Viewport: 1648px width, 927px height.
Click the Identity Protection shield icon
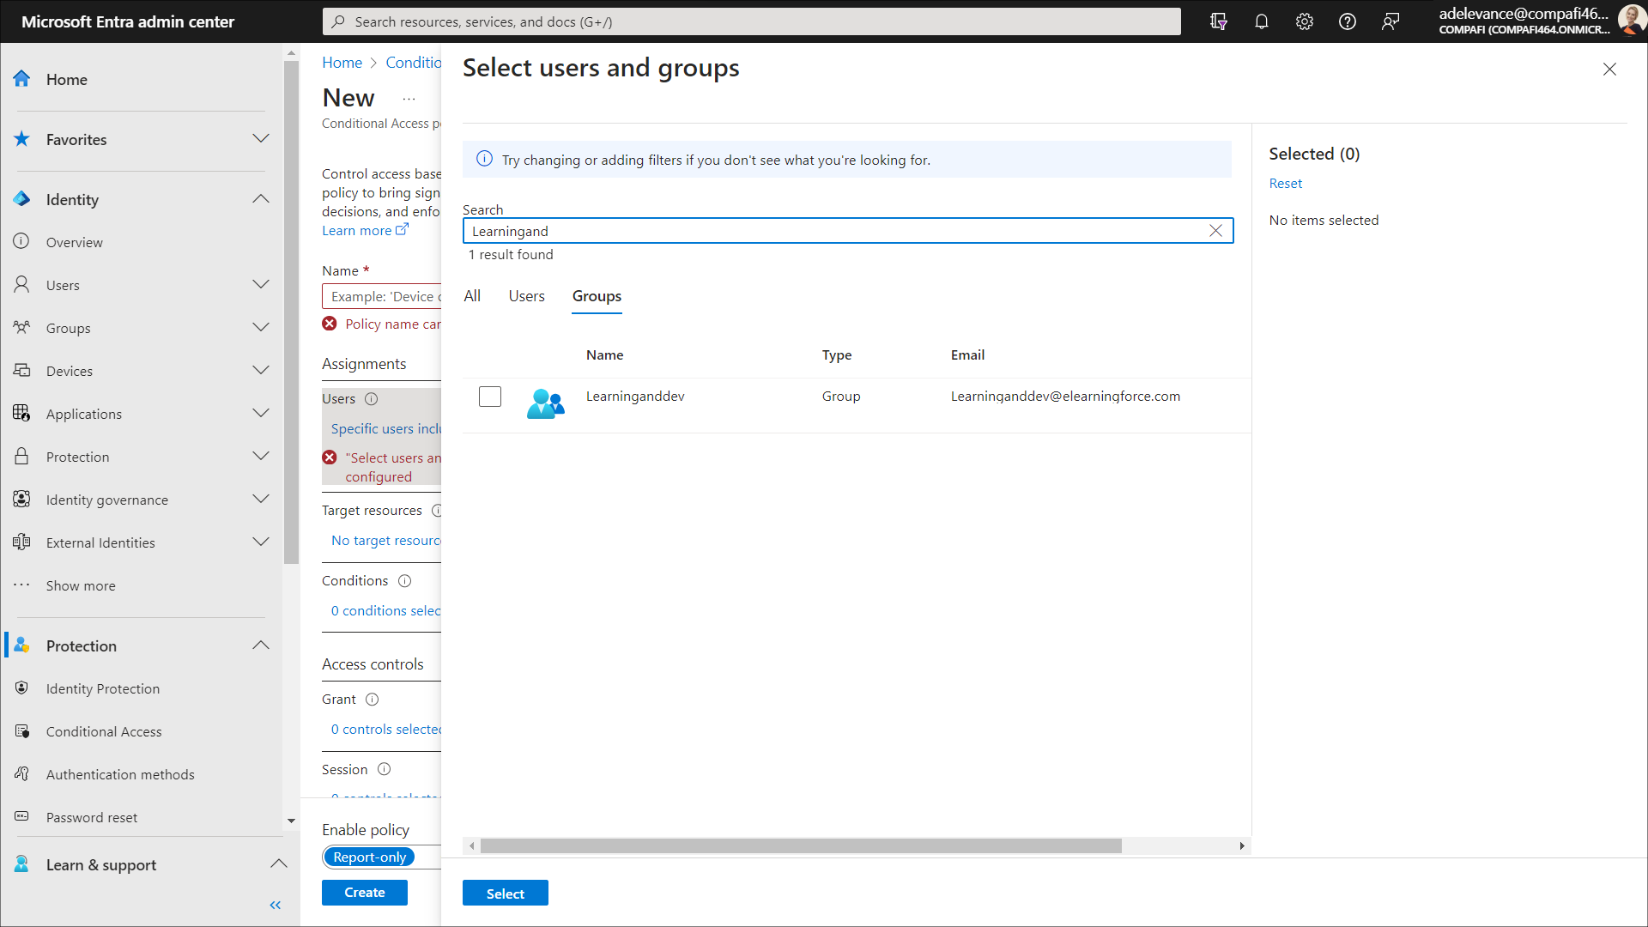point(21,688)
